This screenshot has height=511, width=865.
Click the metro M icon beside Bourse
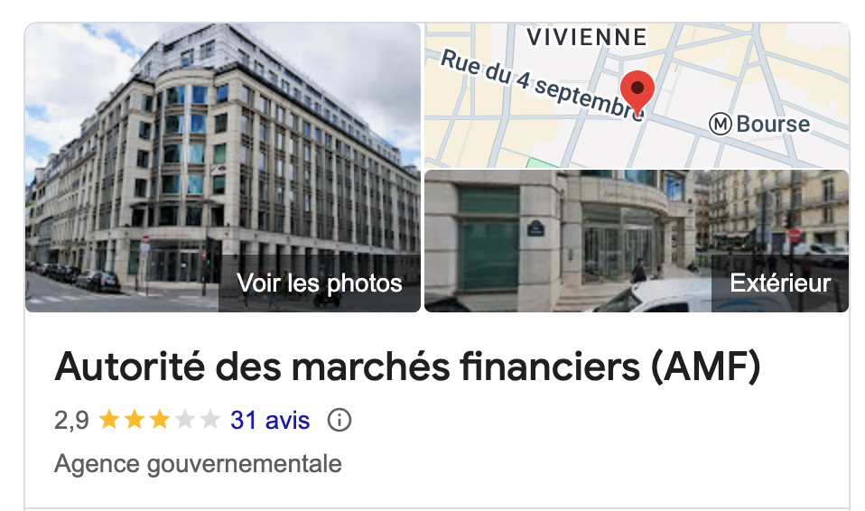(720, 125)
